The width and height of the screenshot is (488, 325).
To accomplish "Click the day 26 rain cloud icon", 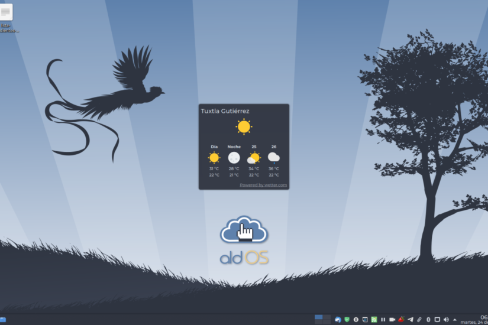I will tap(274, 158).
